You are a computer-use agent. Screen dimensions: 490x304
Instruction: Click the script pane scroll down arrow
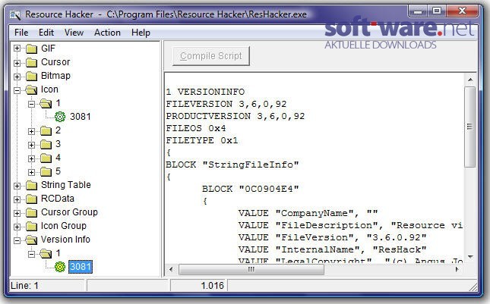(470, 257)
